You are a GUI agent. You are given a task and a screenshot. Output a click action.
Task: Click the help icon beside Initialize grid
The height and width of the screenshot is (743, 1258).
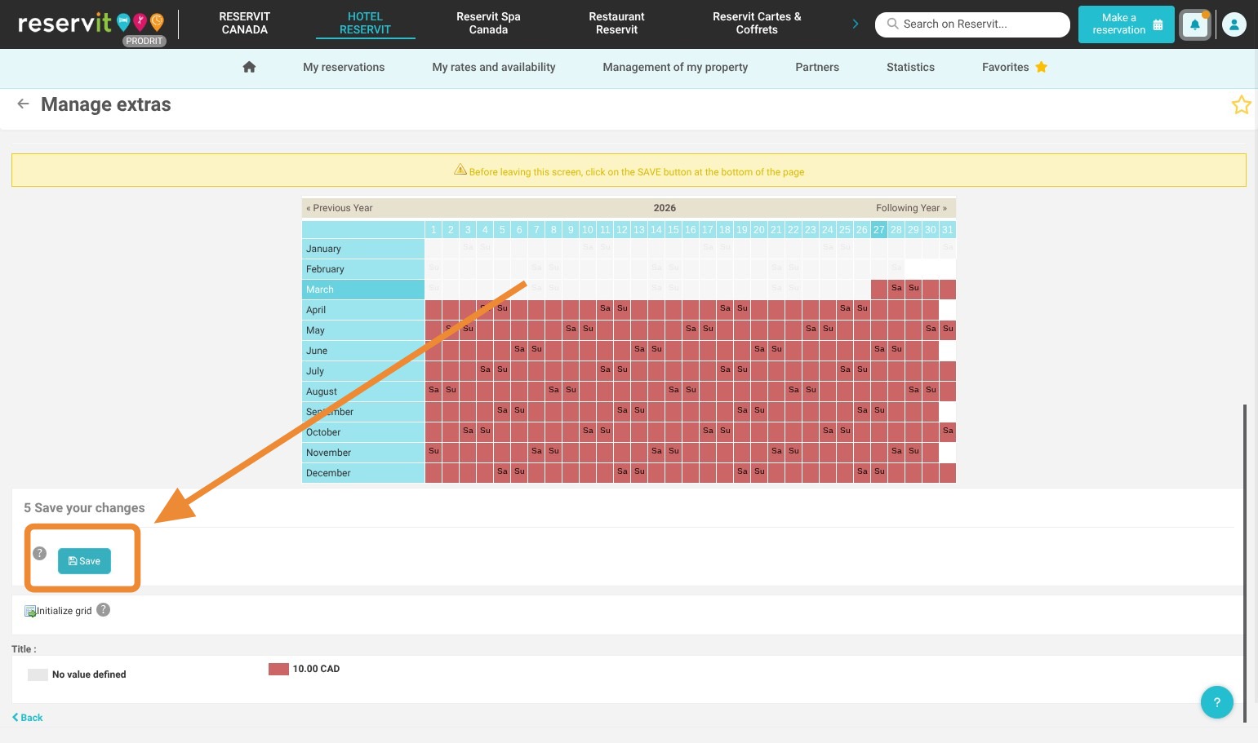click(x=103, y=609)
